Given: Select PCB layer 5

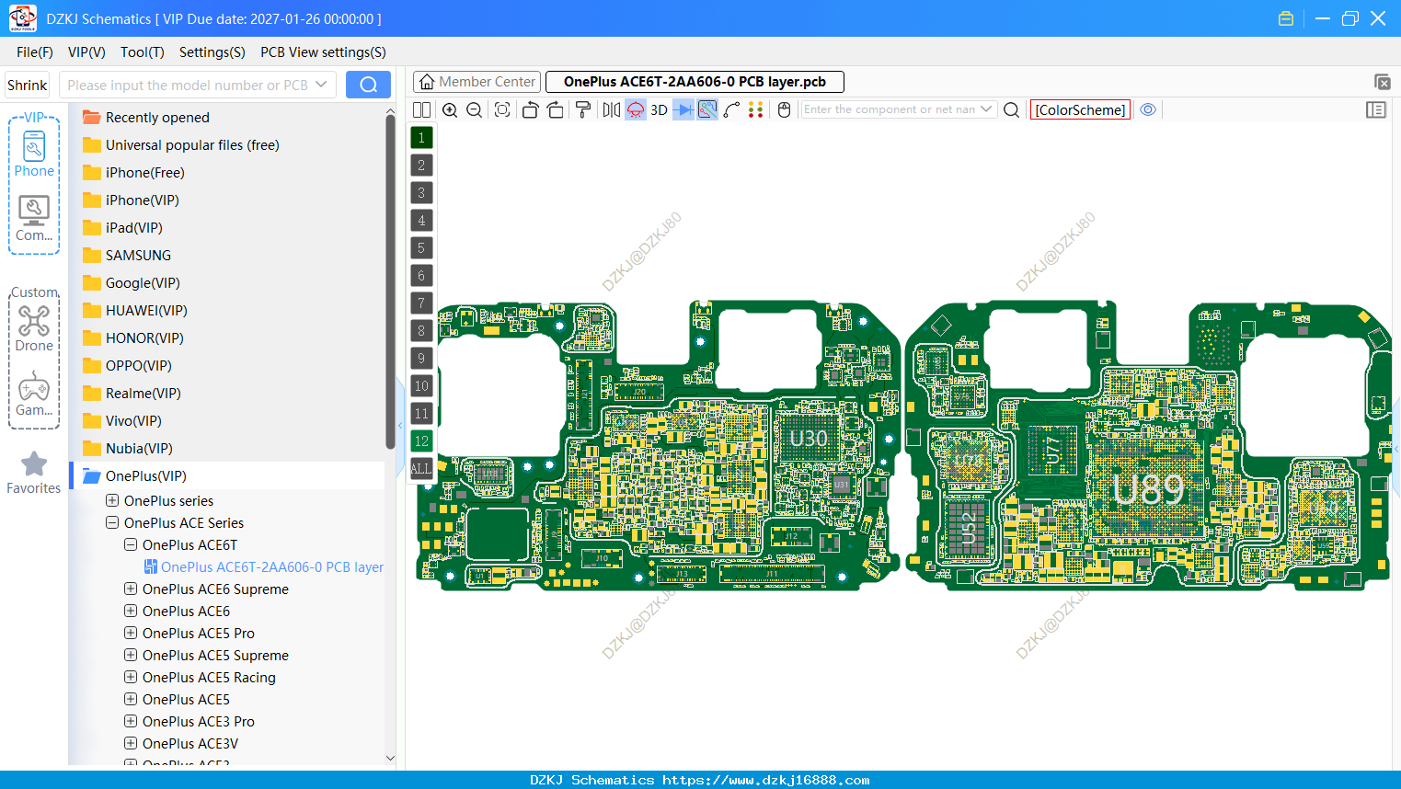Looking at the screenshot, I should [421, 247].
